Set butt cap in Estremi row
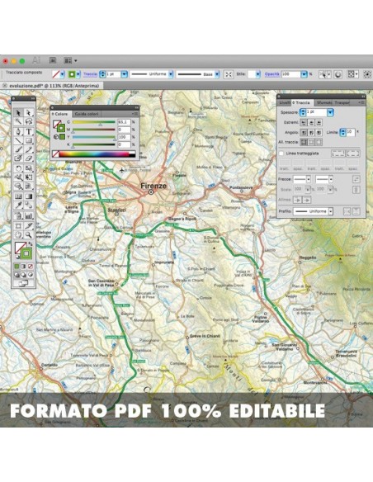The image size is (373, 482). (x=304, y=122)
